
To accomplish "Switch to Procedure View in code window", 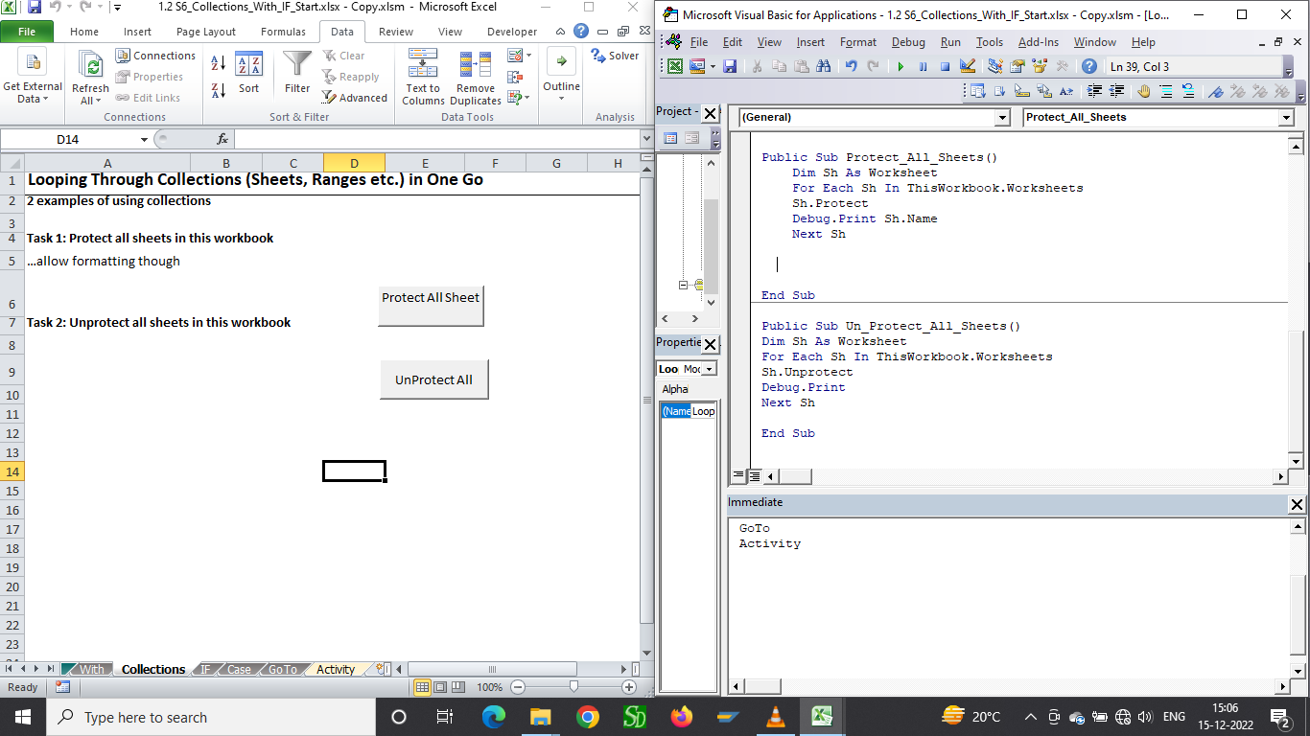I will [738, 475].
